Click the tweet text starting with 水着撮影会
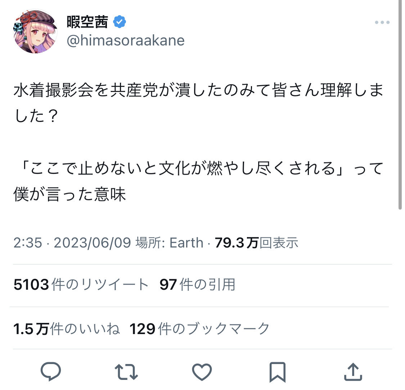This screenshot has height=390, width=405. [198, 103]
